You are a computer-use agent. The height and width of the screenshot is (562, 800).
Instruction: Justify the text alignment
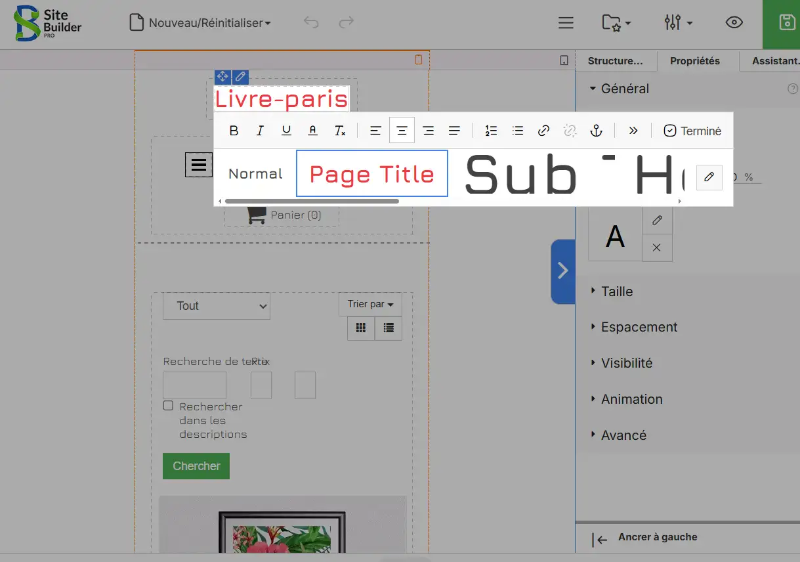click(x=454, y=131)
